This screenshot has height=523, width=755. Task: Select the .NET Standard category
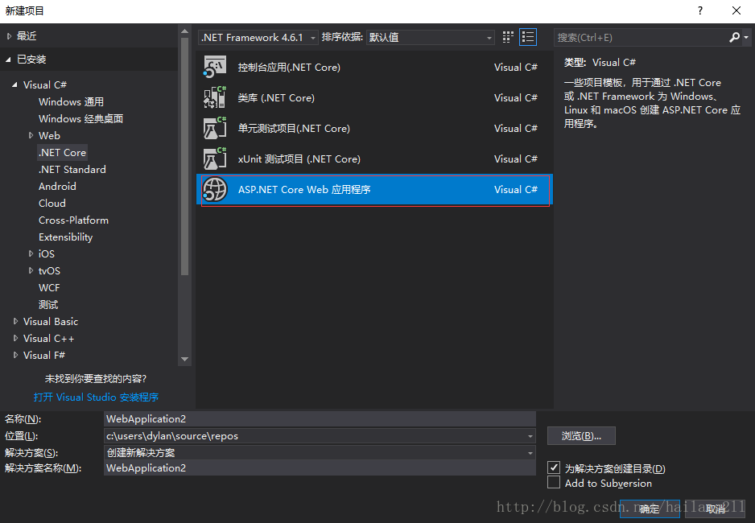point(72,169)
